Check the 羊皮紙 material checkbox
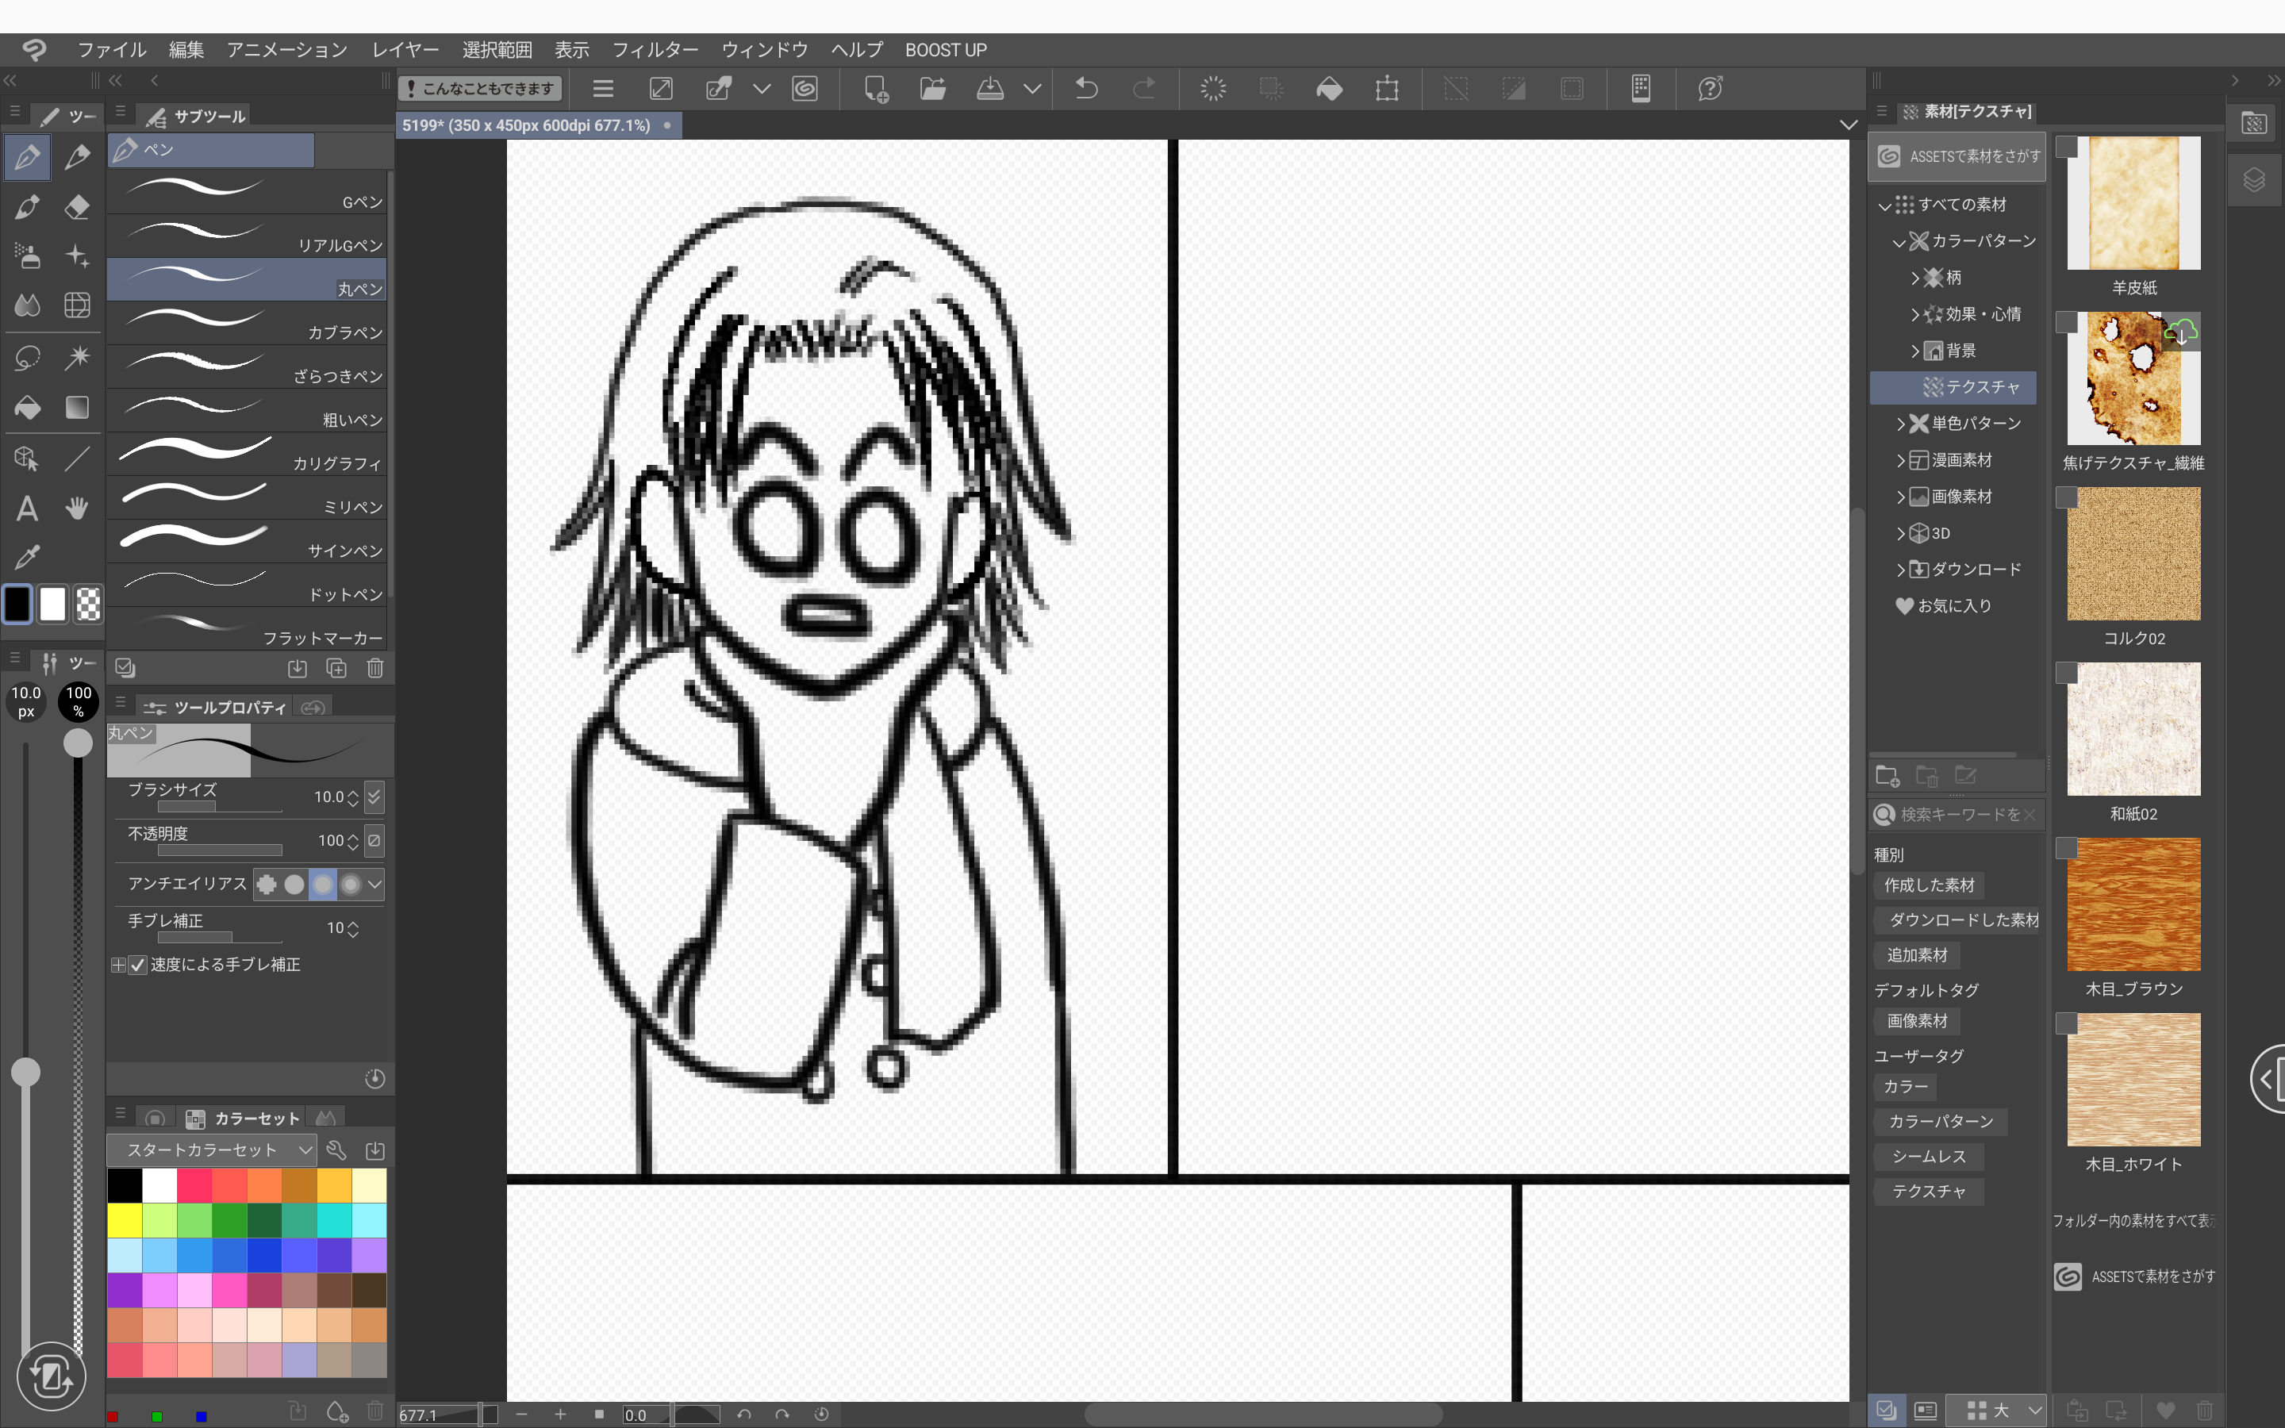The width and height of the screenshot is (2285, 1428). point(2067,148)
